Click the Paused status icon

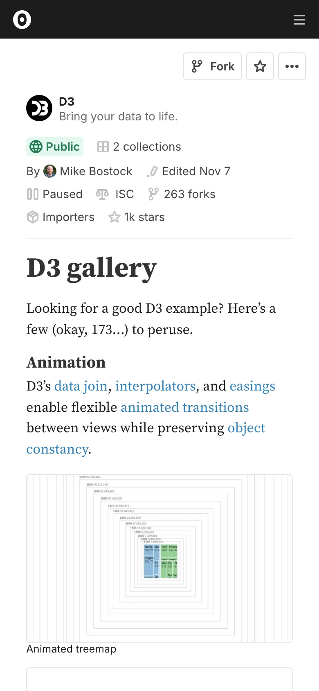pyautogui.click(x=33, y=194)
